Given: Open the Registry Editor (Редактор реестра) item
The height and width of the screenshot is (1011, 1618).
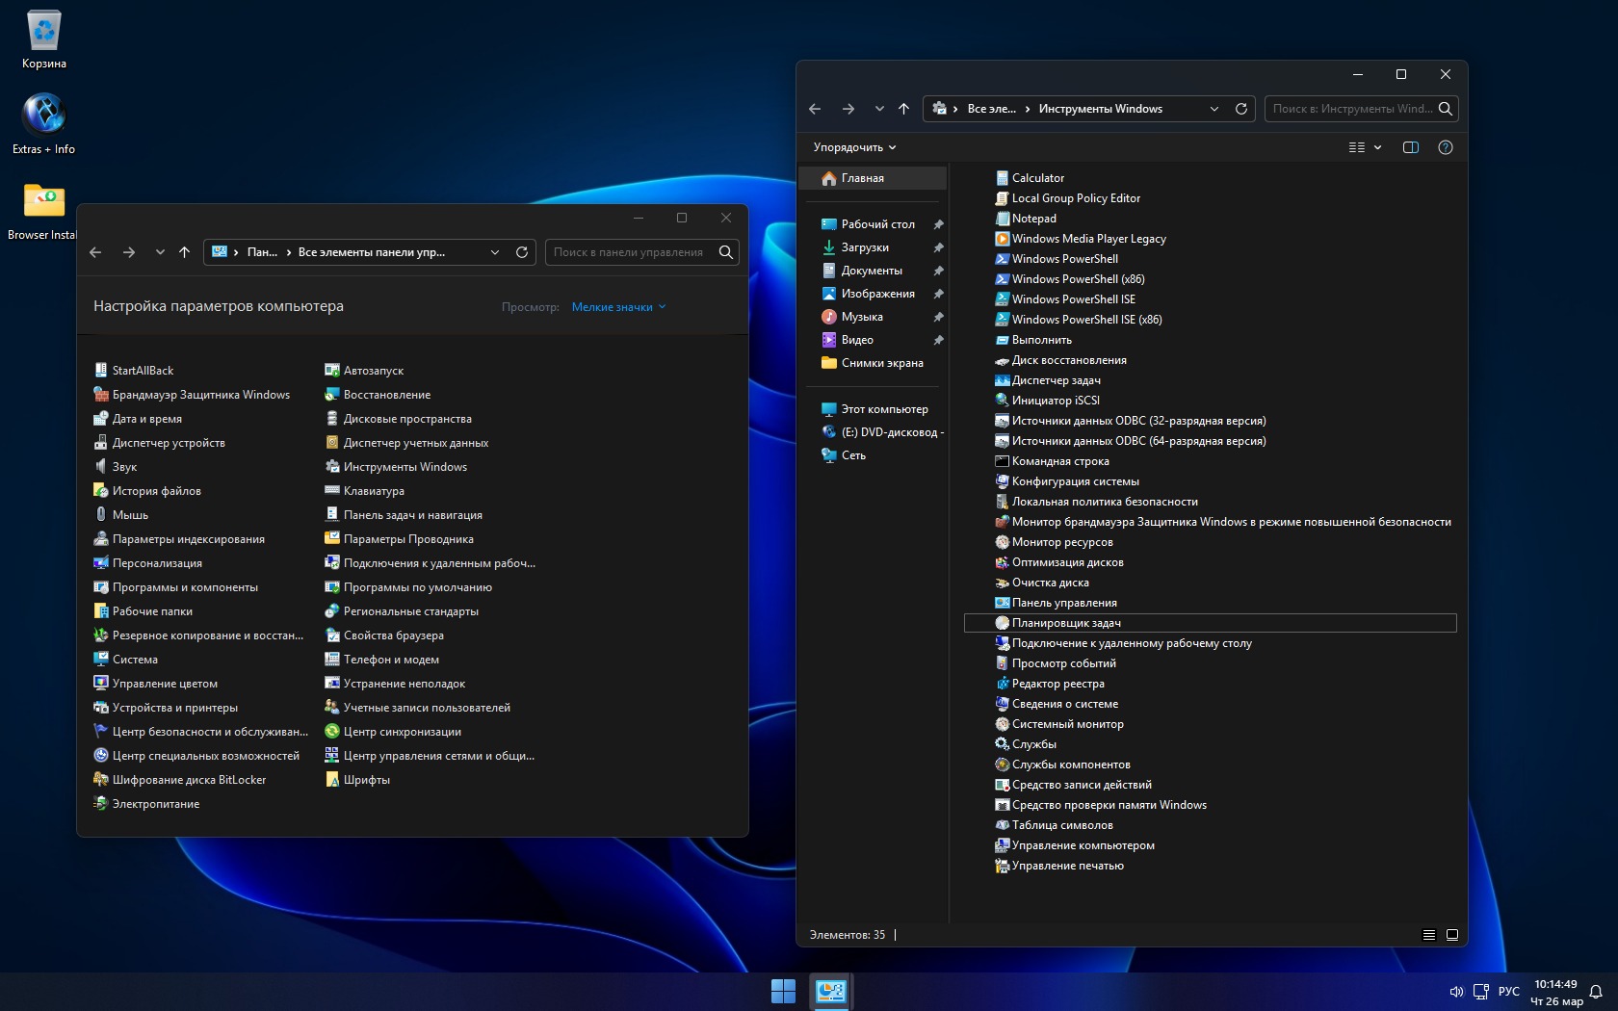Looking at the screenshot, I should coord(1057,684).
